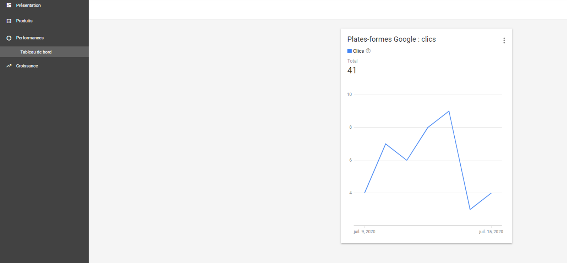Click the help icon next to Clics
The image size is (567, 263).
point(368,51)
